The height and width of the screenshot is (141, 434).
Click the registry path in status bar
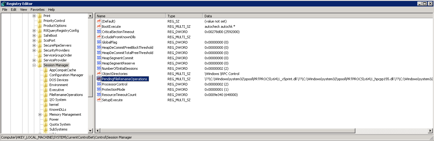point(66,137)
